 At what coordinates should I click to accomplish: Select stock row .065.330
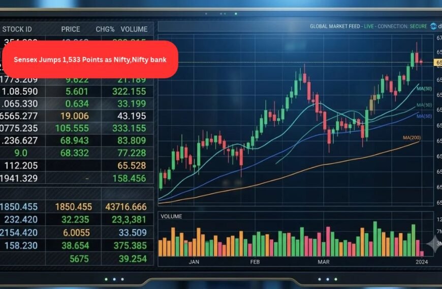coord(19,103)
